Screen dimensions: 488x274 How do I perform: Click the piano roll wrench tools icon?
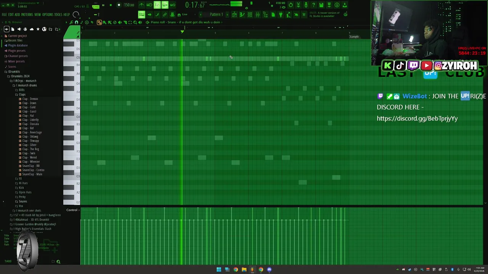71,22
